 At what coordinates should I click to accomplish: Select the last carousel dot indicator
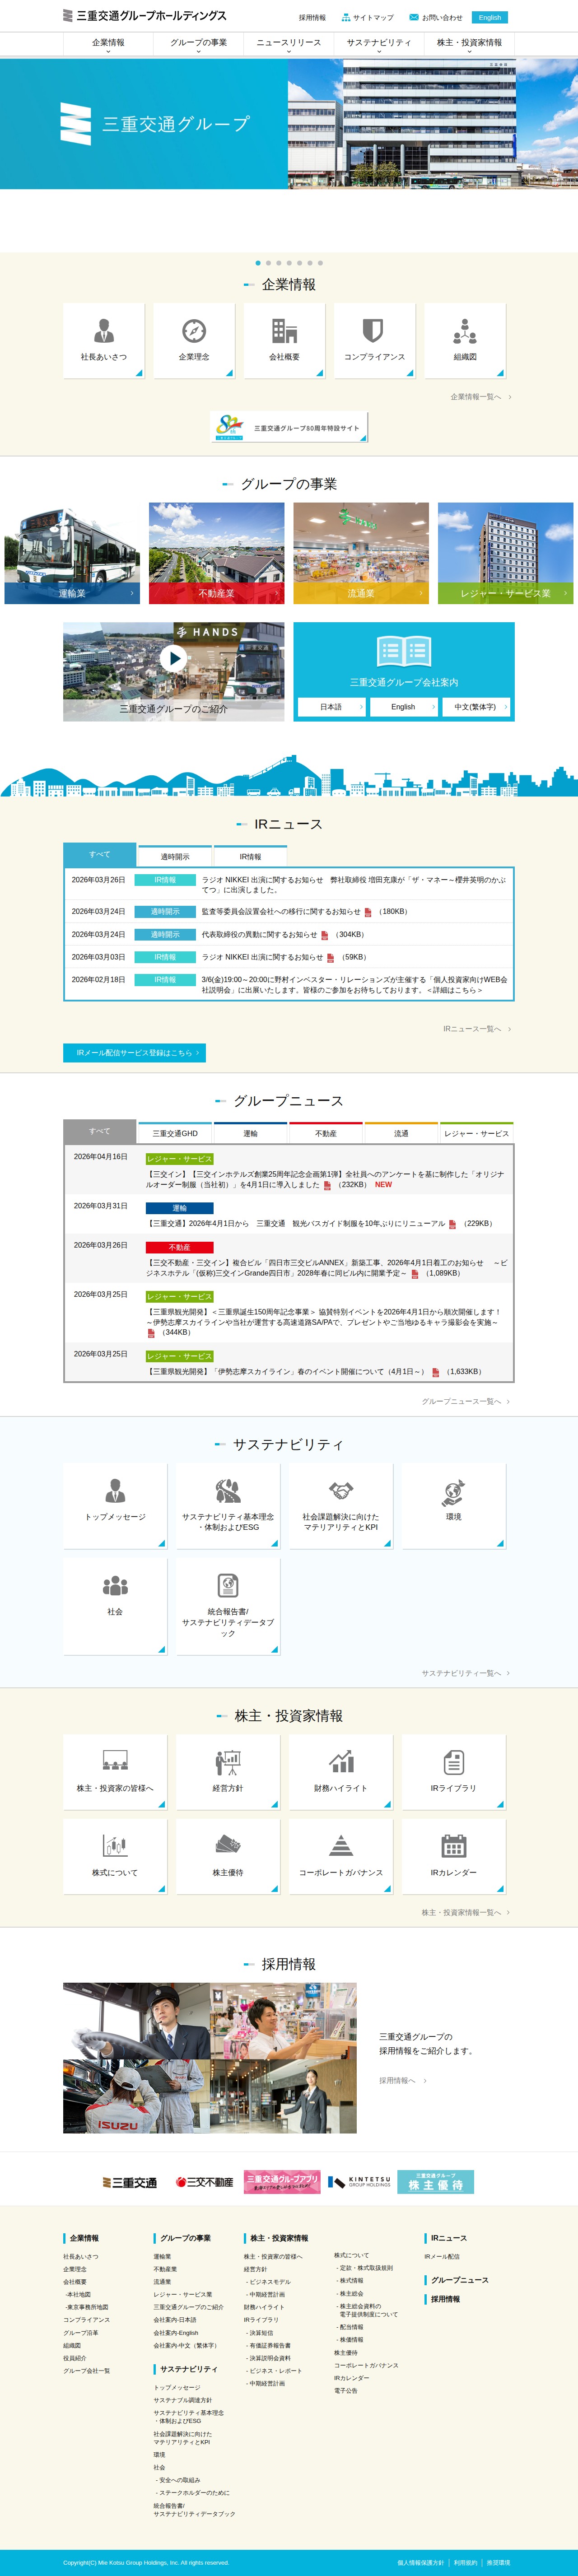[x=320, y=263]
